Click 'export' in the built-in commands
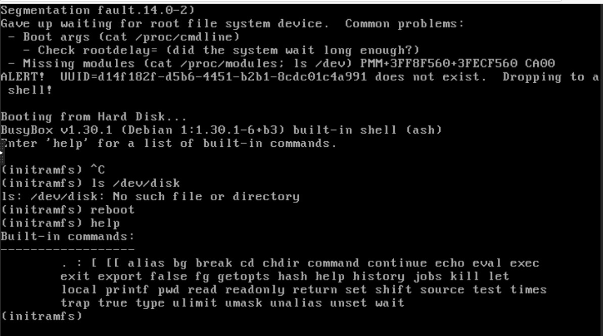This screenshot has height=336, width=603. point(120,276)
